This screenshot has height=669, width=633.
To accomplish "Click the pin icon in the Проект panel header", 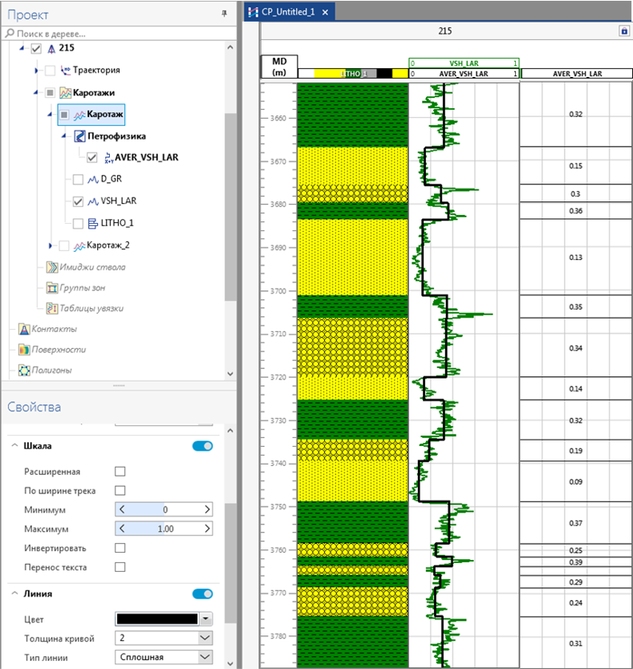I will click(x=224, y=14).
